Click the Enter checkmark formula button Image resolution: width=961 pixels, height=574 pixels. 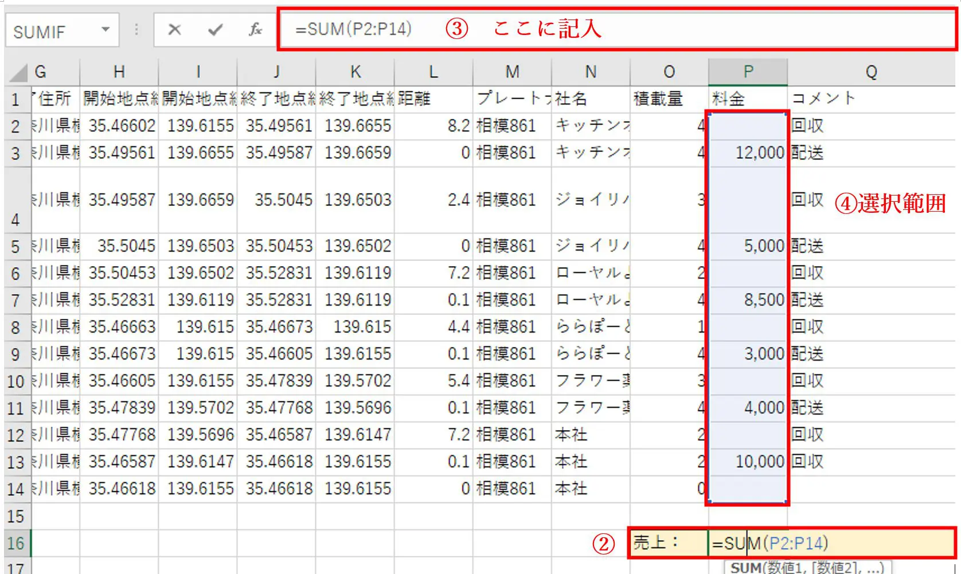(x=215, y=30)
